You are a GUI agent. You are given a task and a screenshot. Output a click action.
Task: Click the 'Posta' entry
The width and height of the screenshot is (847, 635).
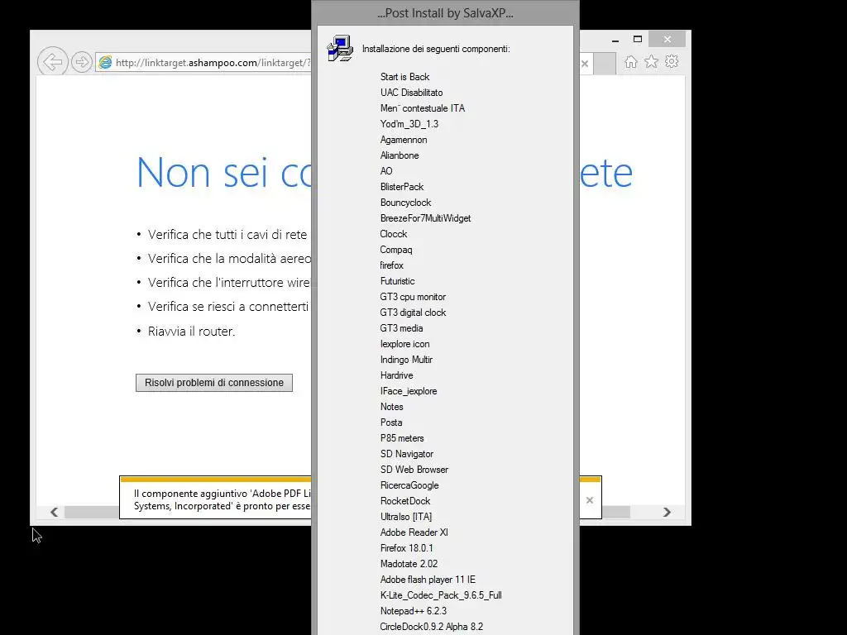pyautogui.click(x=390, y=423)
